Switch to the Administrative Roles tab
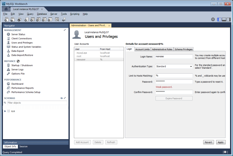Screen dimensions: 233x156 (162, 49)
